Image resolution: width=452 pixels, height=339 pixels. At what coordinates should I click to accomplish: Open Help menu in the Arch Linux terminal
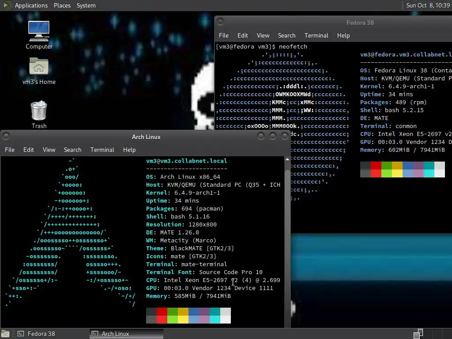point(129,150)
